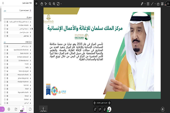Click the download slide icon

[x=158, y=4]
